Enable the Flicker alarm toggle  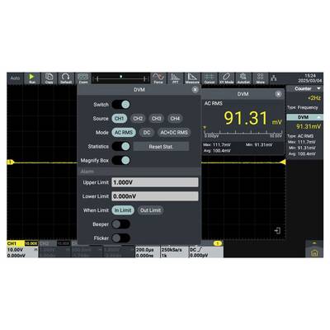[120, 238]
